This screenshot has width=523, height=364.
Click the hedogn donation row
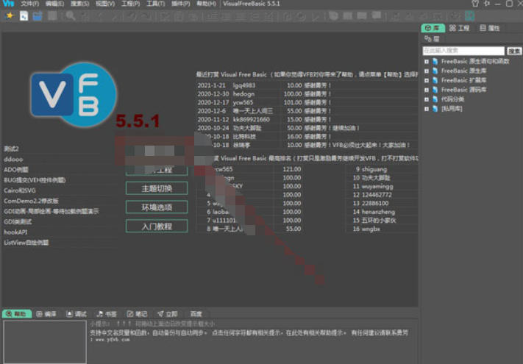point(307,94)
